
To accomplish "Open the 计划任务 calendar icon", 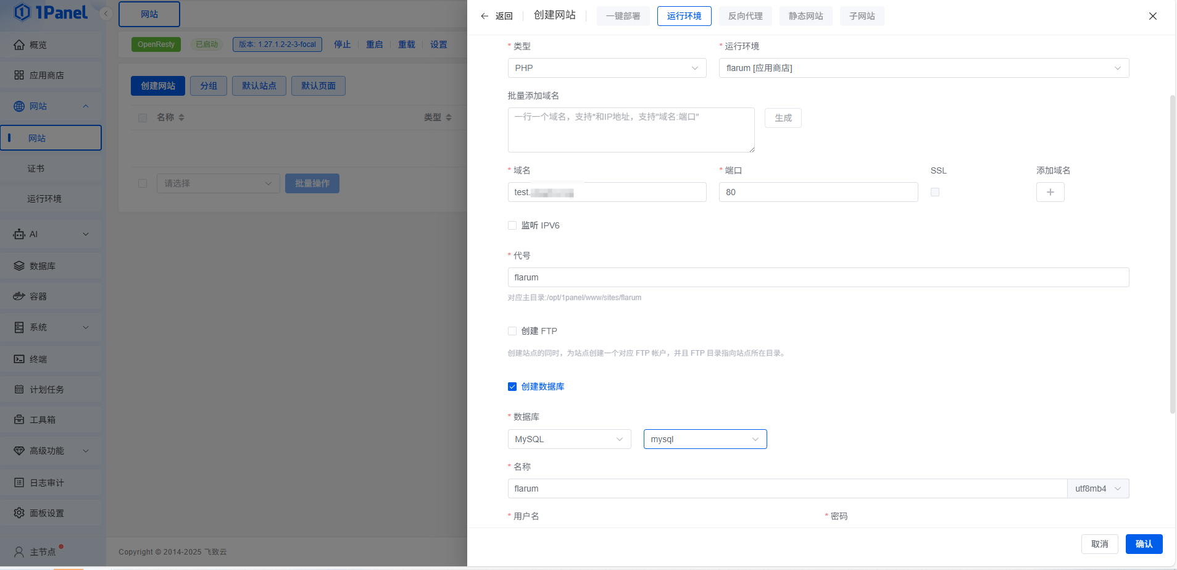I will [19, 390].
